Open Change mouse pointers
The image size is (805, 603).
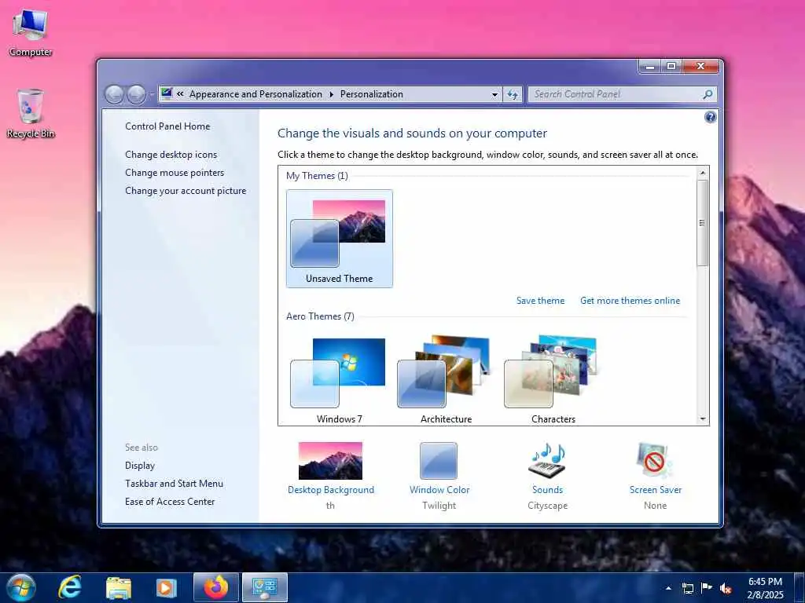pos(175,172)
